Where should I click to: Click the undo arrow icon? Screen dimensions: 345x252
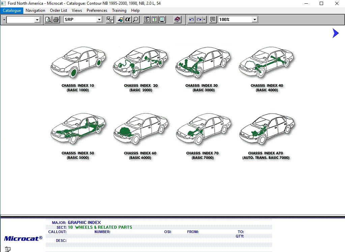(191, 19)
